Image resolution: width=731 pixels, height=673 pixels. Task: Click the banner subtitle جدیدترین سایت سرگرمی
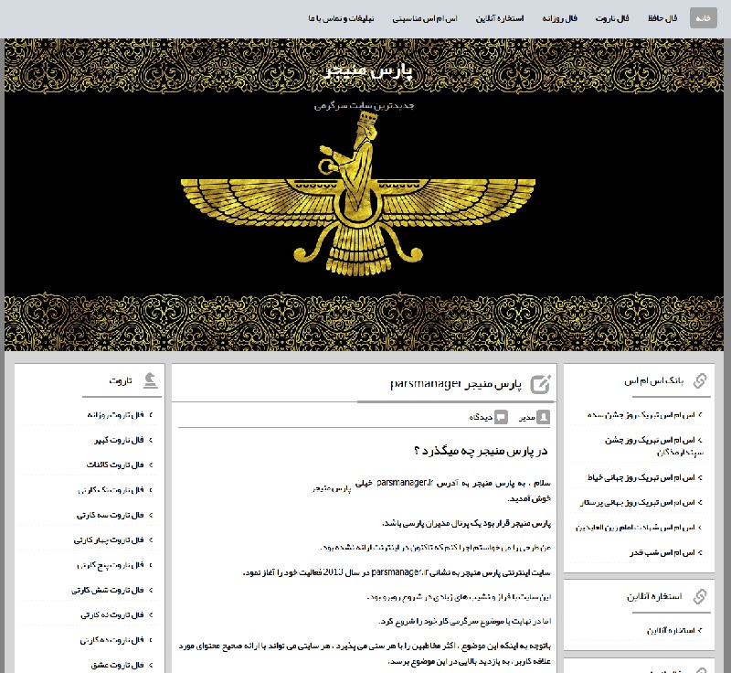[x=364, y=106]
